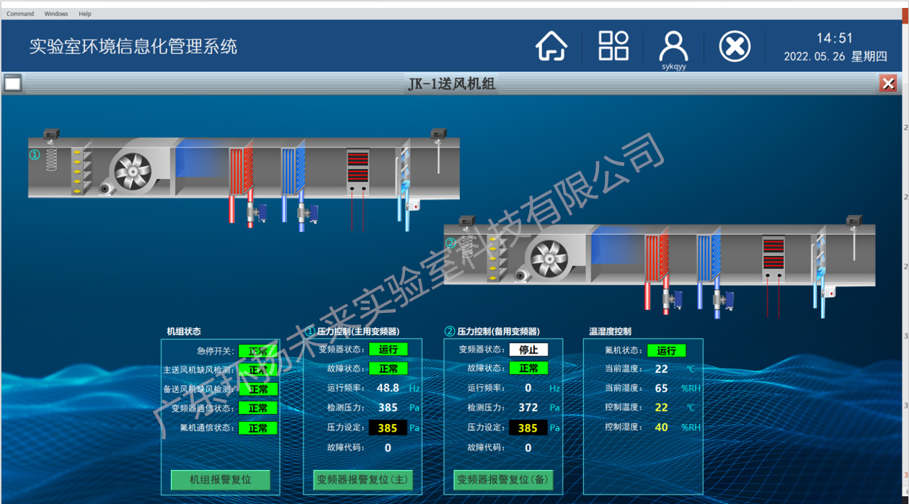Click 备送风机缺风检测 正常 indicator

point(258,389)
